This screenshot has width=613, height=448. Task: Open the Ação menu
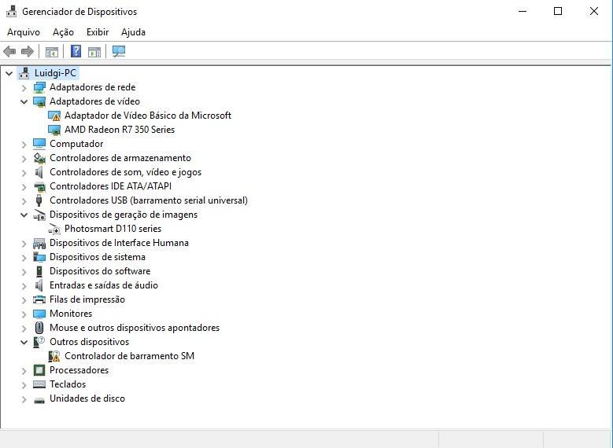click(x=63, y=32)
